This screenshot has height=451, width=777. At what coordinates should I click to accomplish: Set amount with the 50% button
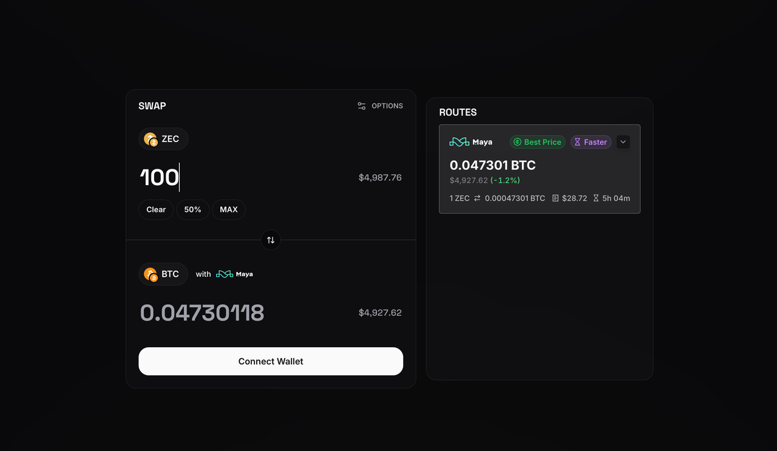click(x=192, y=209)
